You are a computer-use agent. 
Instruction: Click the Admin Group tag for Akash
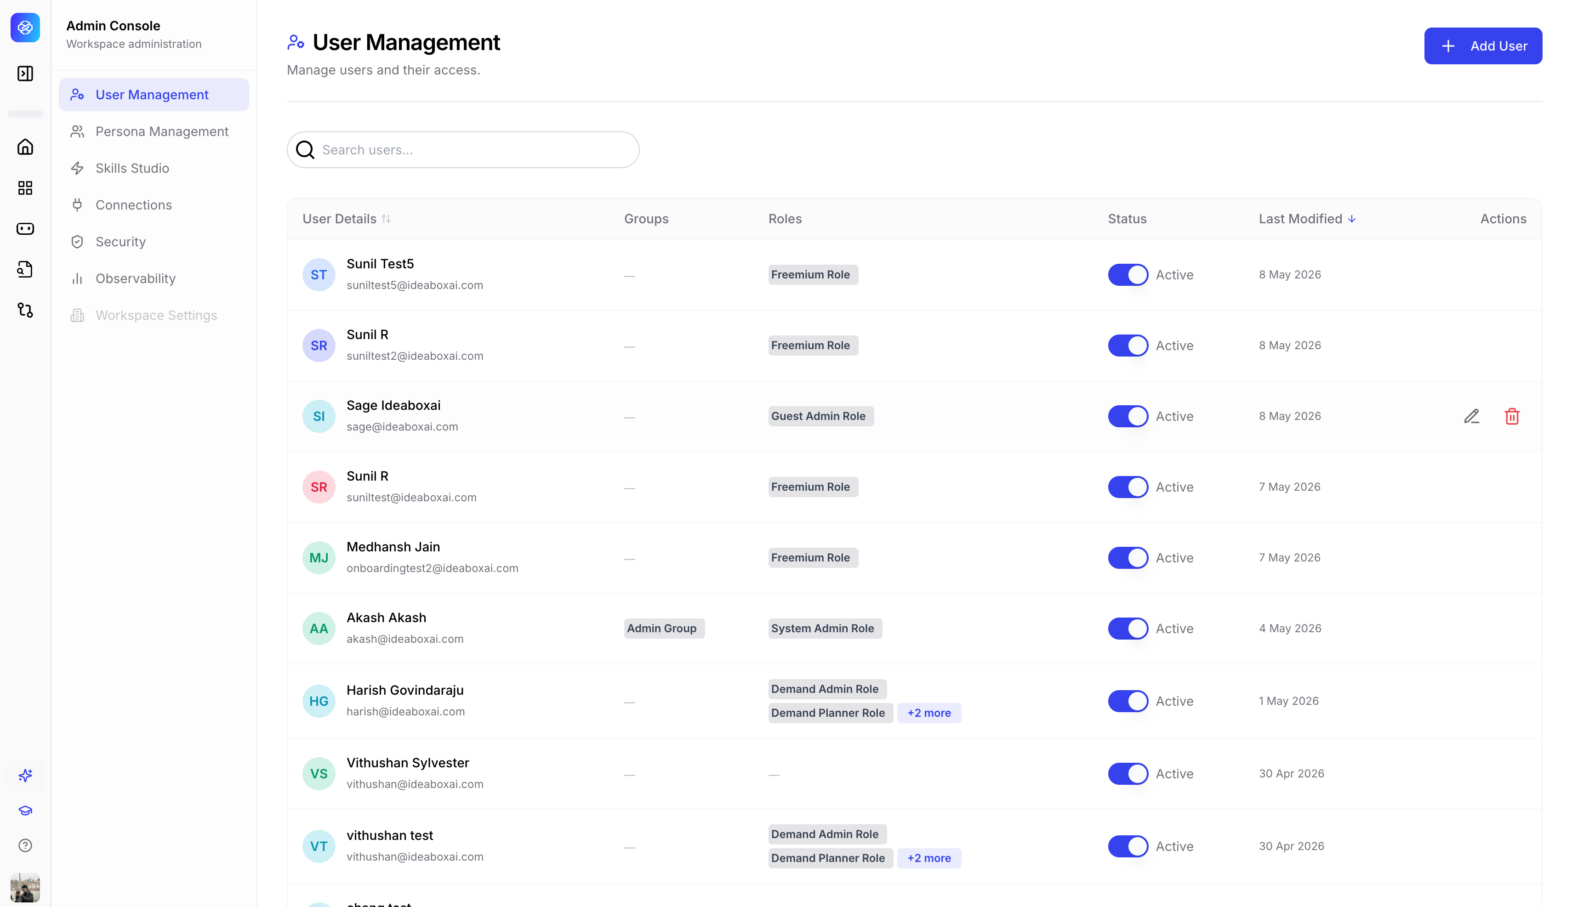(x=664, y=629)
